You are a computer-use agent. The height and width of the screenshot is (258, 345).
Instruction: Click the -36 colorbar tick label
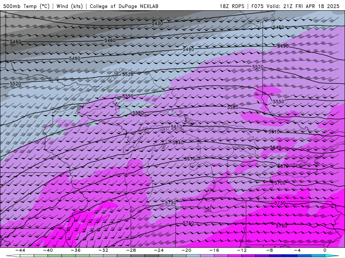[x=76, y=250]
